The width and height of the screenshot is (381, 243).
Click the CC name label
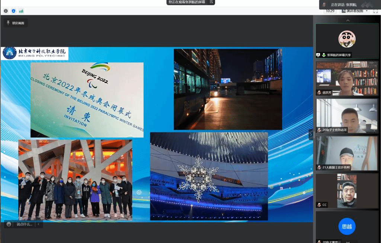tap(324, 205)
